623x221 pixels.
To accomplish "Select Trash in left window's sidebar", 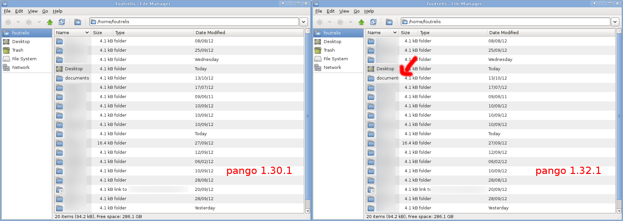I will pyautogui.click(x=18, y=50).
